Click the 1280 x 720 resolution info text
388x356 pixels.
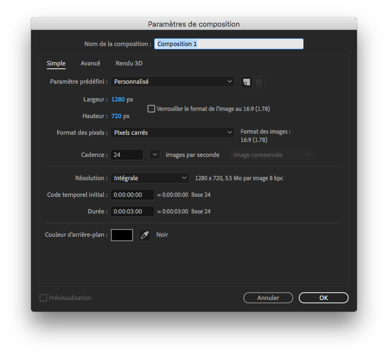coord(239,178)
